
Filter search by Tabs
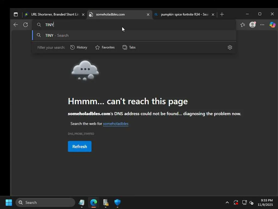click(129, 47)
